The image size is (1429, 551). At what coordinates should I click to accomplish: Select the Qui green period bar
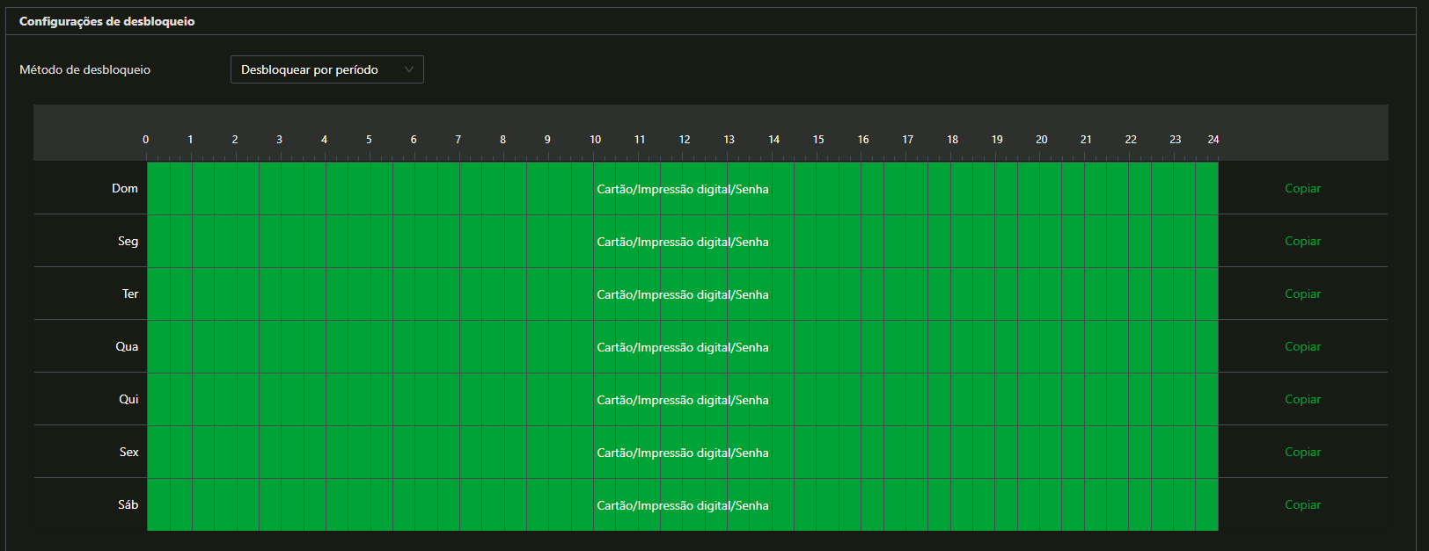[x=682, y=400]
